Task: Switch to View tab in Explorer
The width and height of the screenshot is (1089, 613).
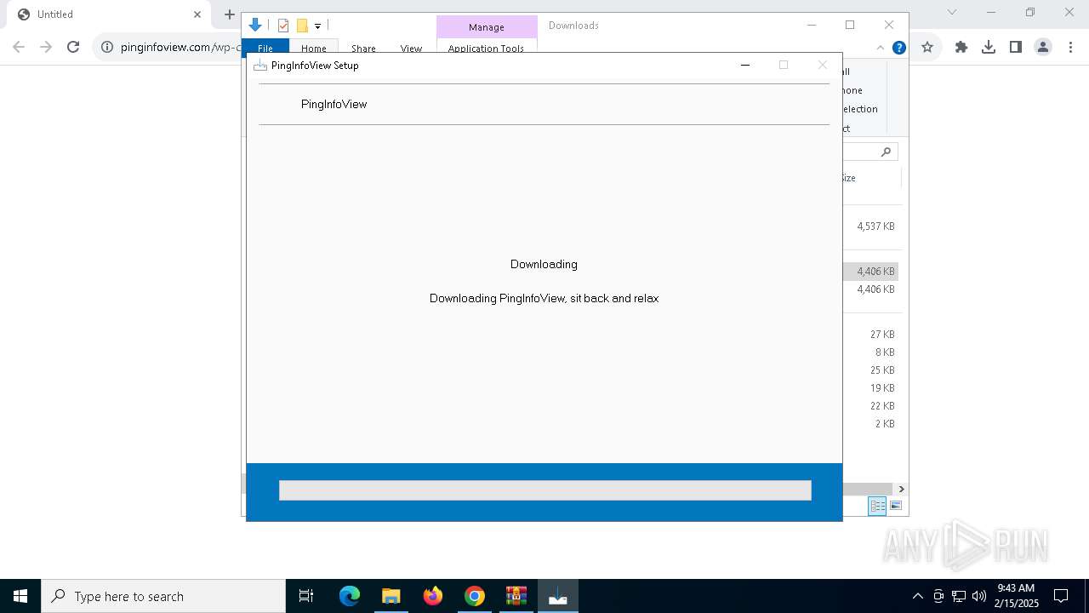Action: click(x=411, y=49)
